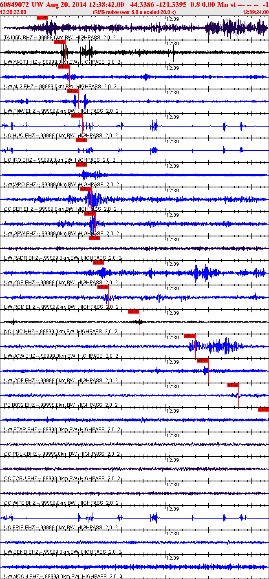The image size is (269, 579).
Task: Select the red pick marker on TA.I05D trace
Action: coord(42,18)
